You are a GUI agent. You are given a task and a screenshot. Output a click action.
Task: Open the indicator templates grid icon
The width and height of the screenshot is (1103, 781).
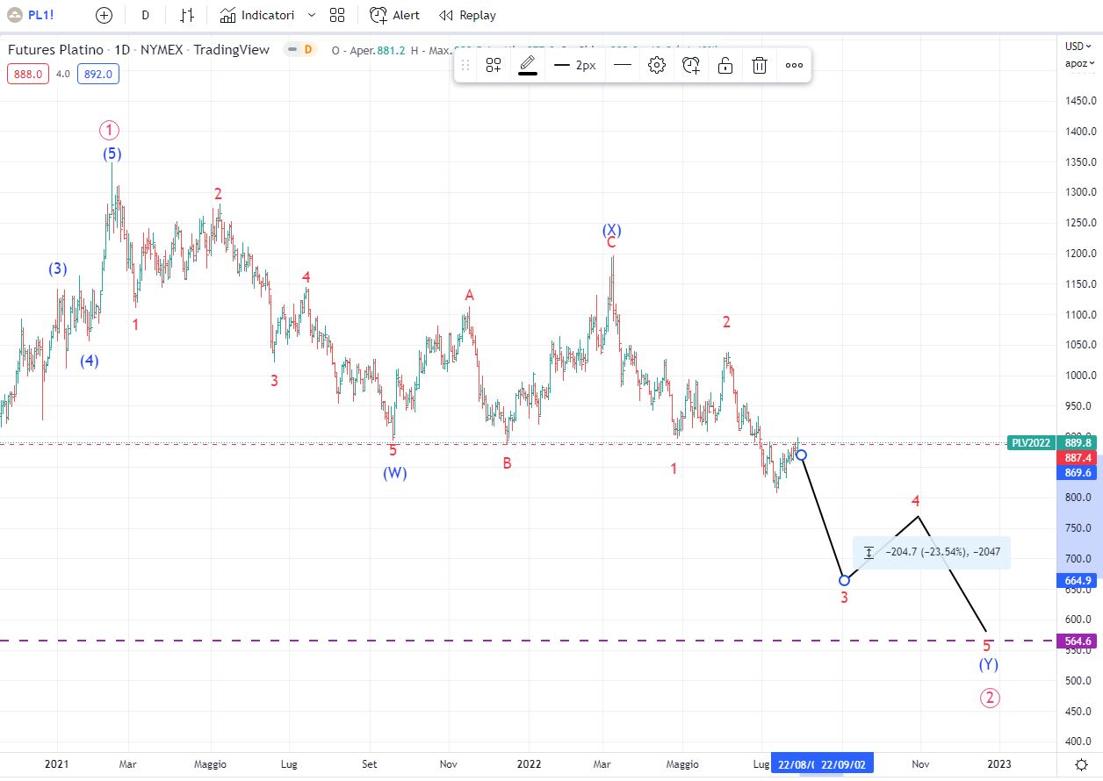337,15
